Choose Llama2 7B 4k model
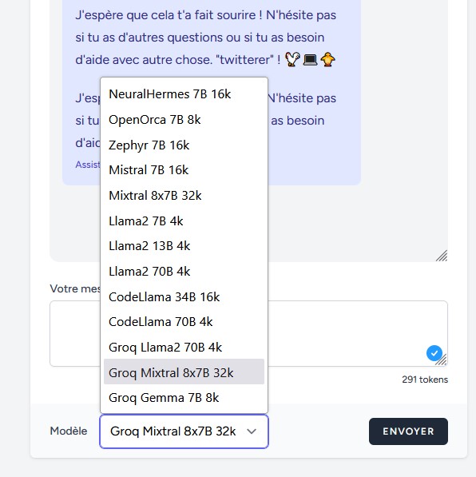The width and height of the screenshot is (476, 477). click(184, 221)
